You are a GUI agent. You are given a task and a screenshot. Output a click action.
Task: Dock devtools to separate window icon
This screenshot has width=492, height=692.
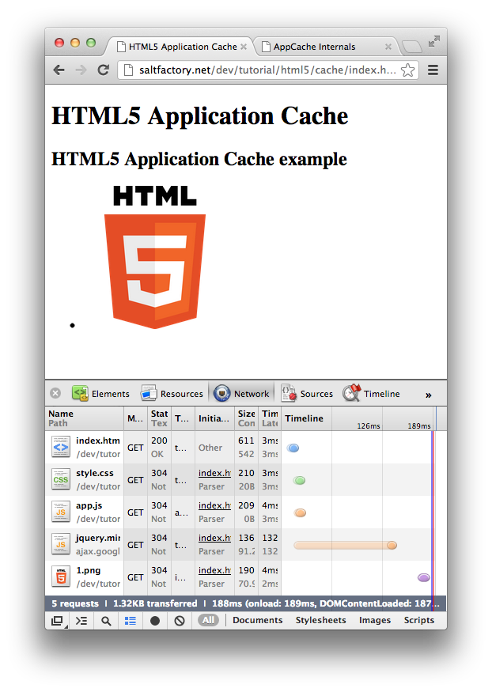click(57, 621)
